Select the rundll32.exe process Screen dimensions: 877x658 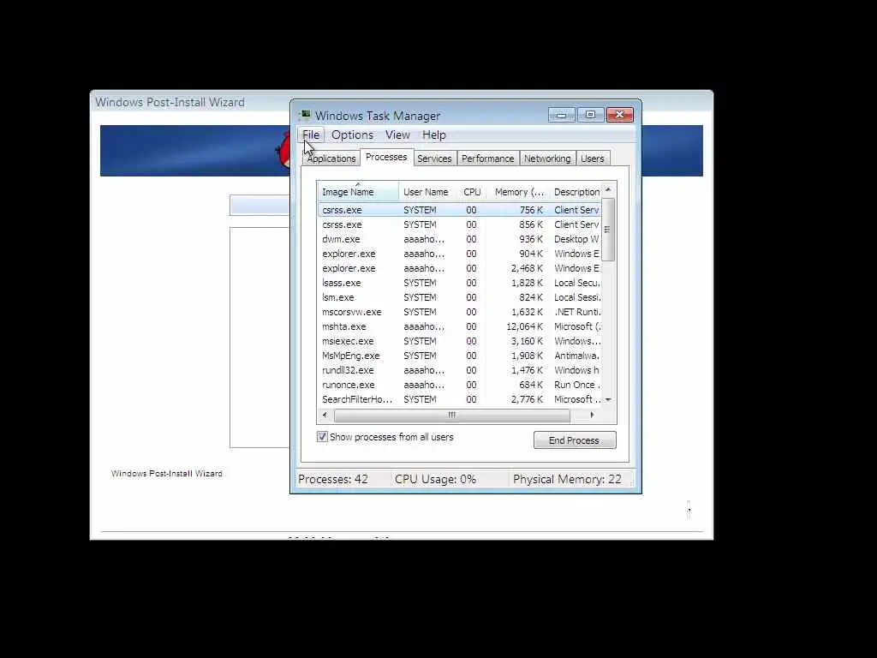[461, 370]
